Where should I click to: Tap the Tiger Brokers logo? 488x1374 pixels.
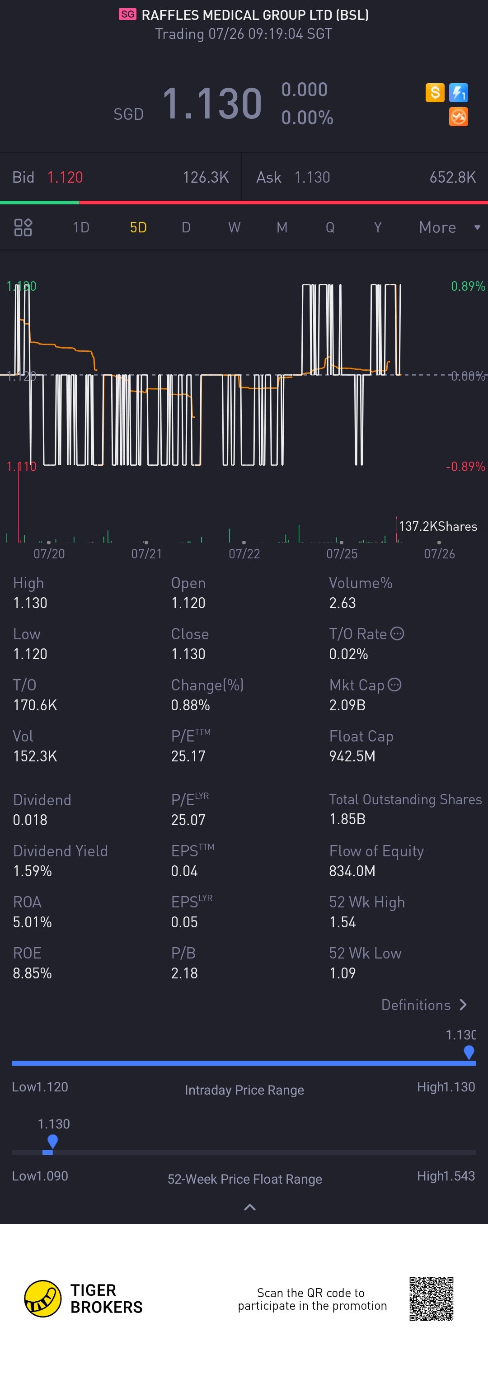click(84, 1299)
